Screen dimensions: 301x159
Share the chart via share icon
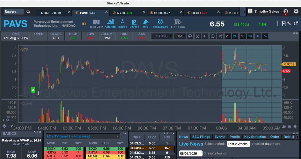point(220,36)
